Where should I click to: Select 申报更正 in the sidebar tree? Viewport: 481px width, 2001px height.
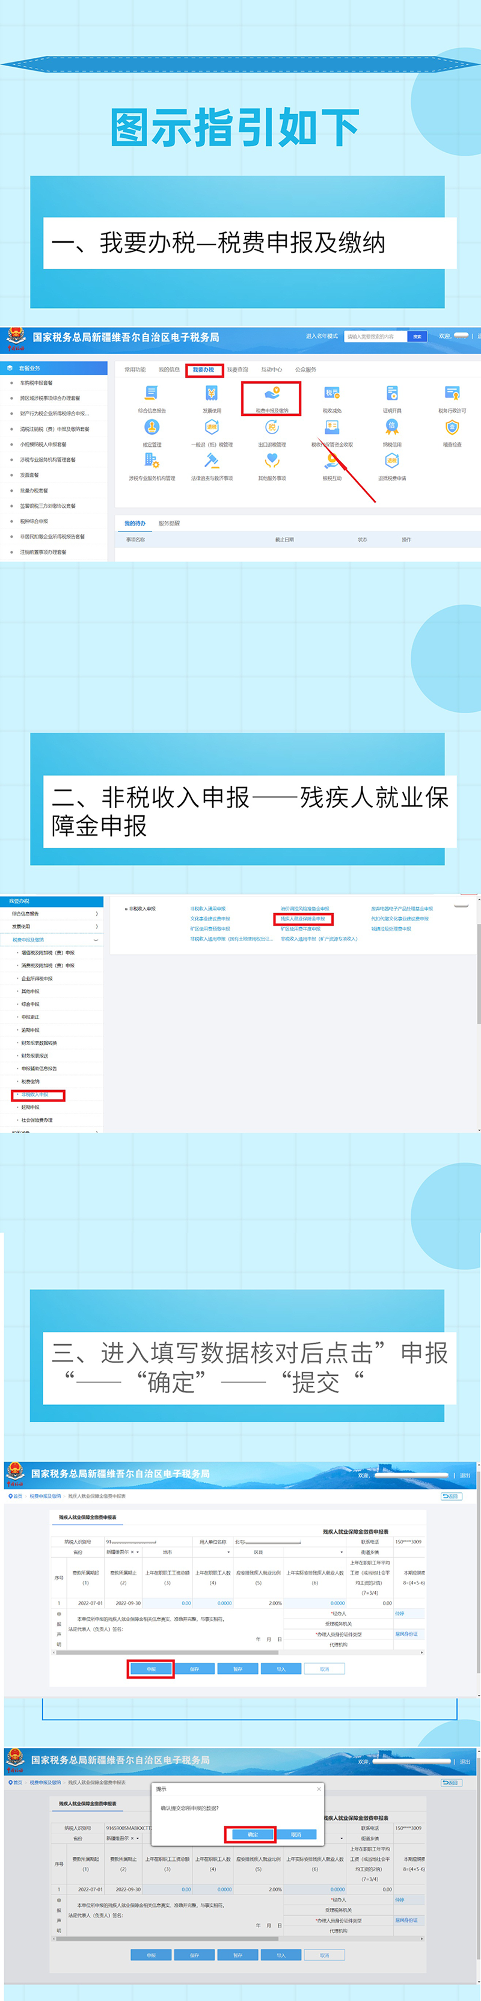coord(30,1017)
